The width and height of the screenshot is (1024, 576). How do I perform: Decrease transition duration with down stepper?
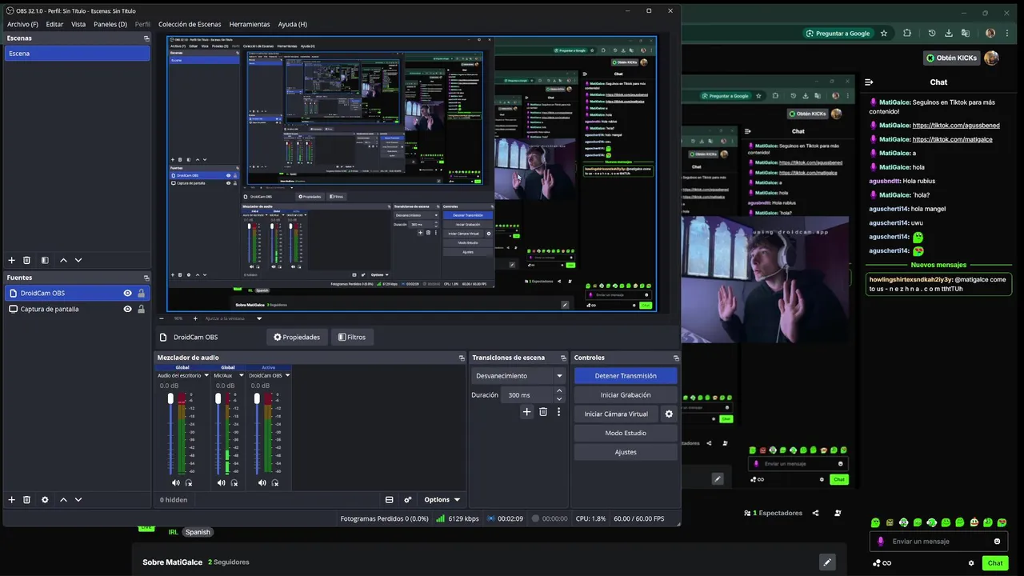(559, 398)
